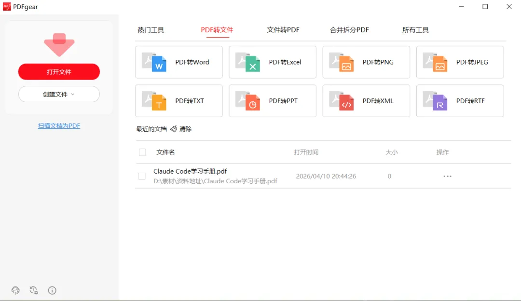
Task: Click the size value 0 in the file row
Action: 389,176
